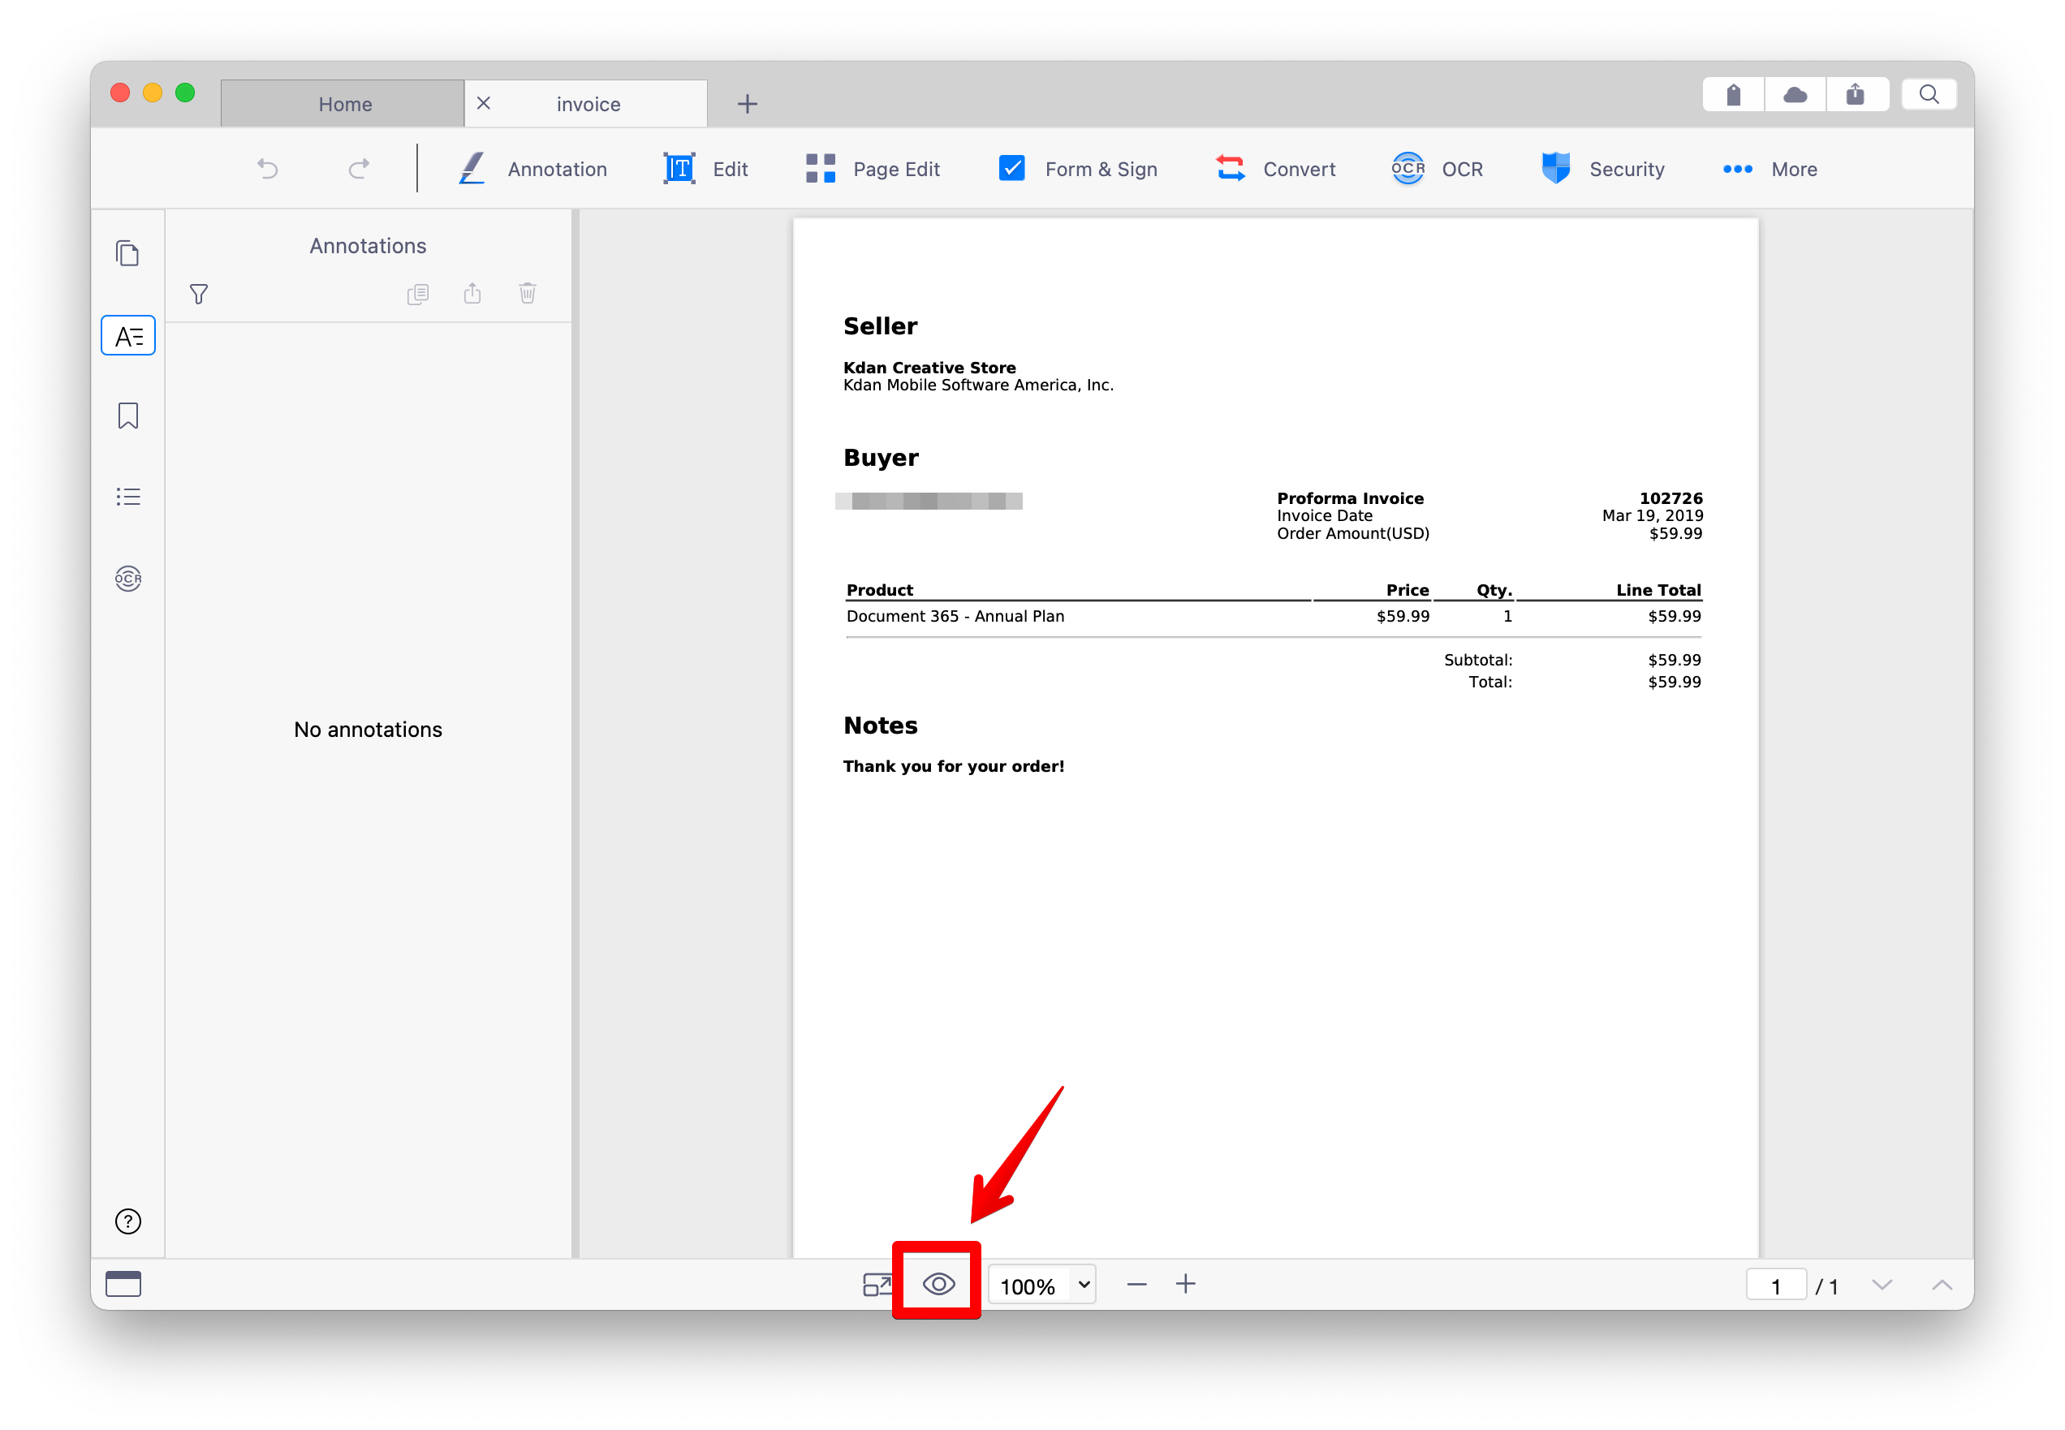2065x1430 pixels.
Task: Click the Buyer heading in document
Action: coord(882,458)
